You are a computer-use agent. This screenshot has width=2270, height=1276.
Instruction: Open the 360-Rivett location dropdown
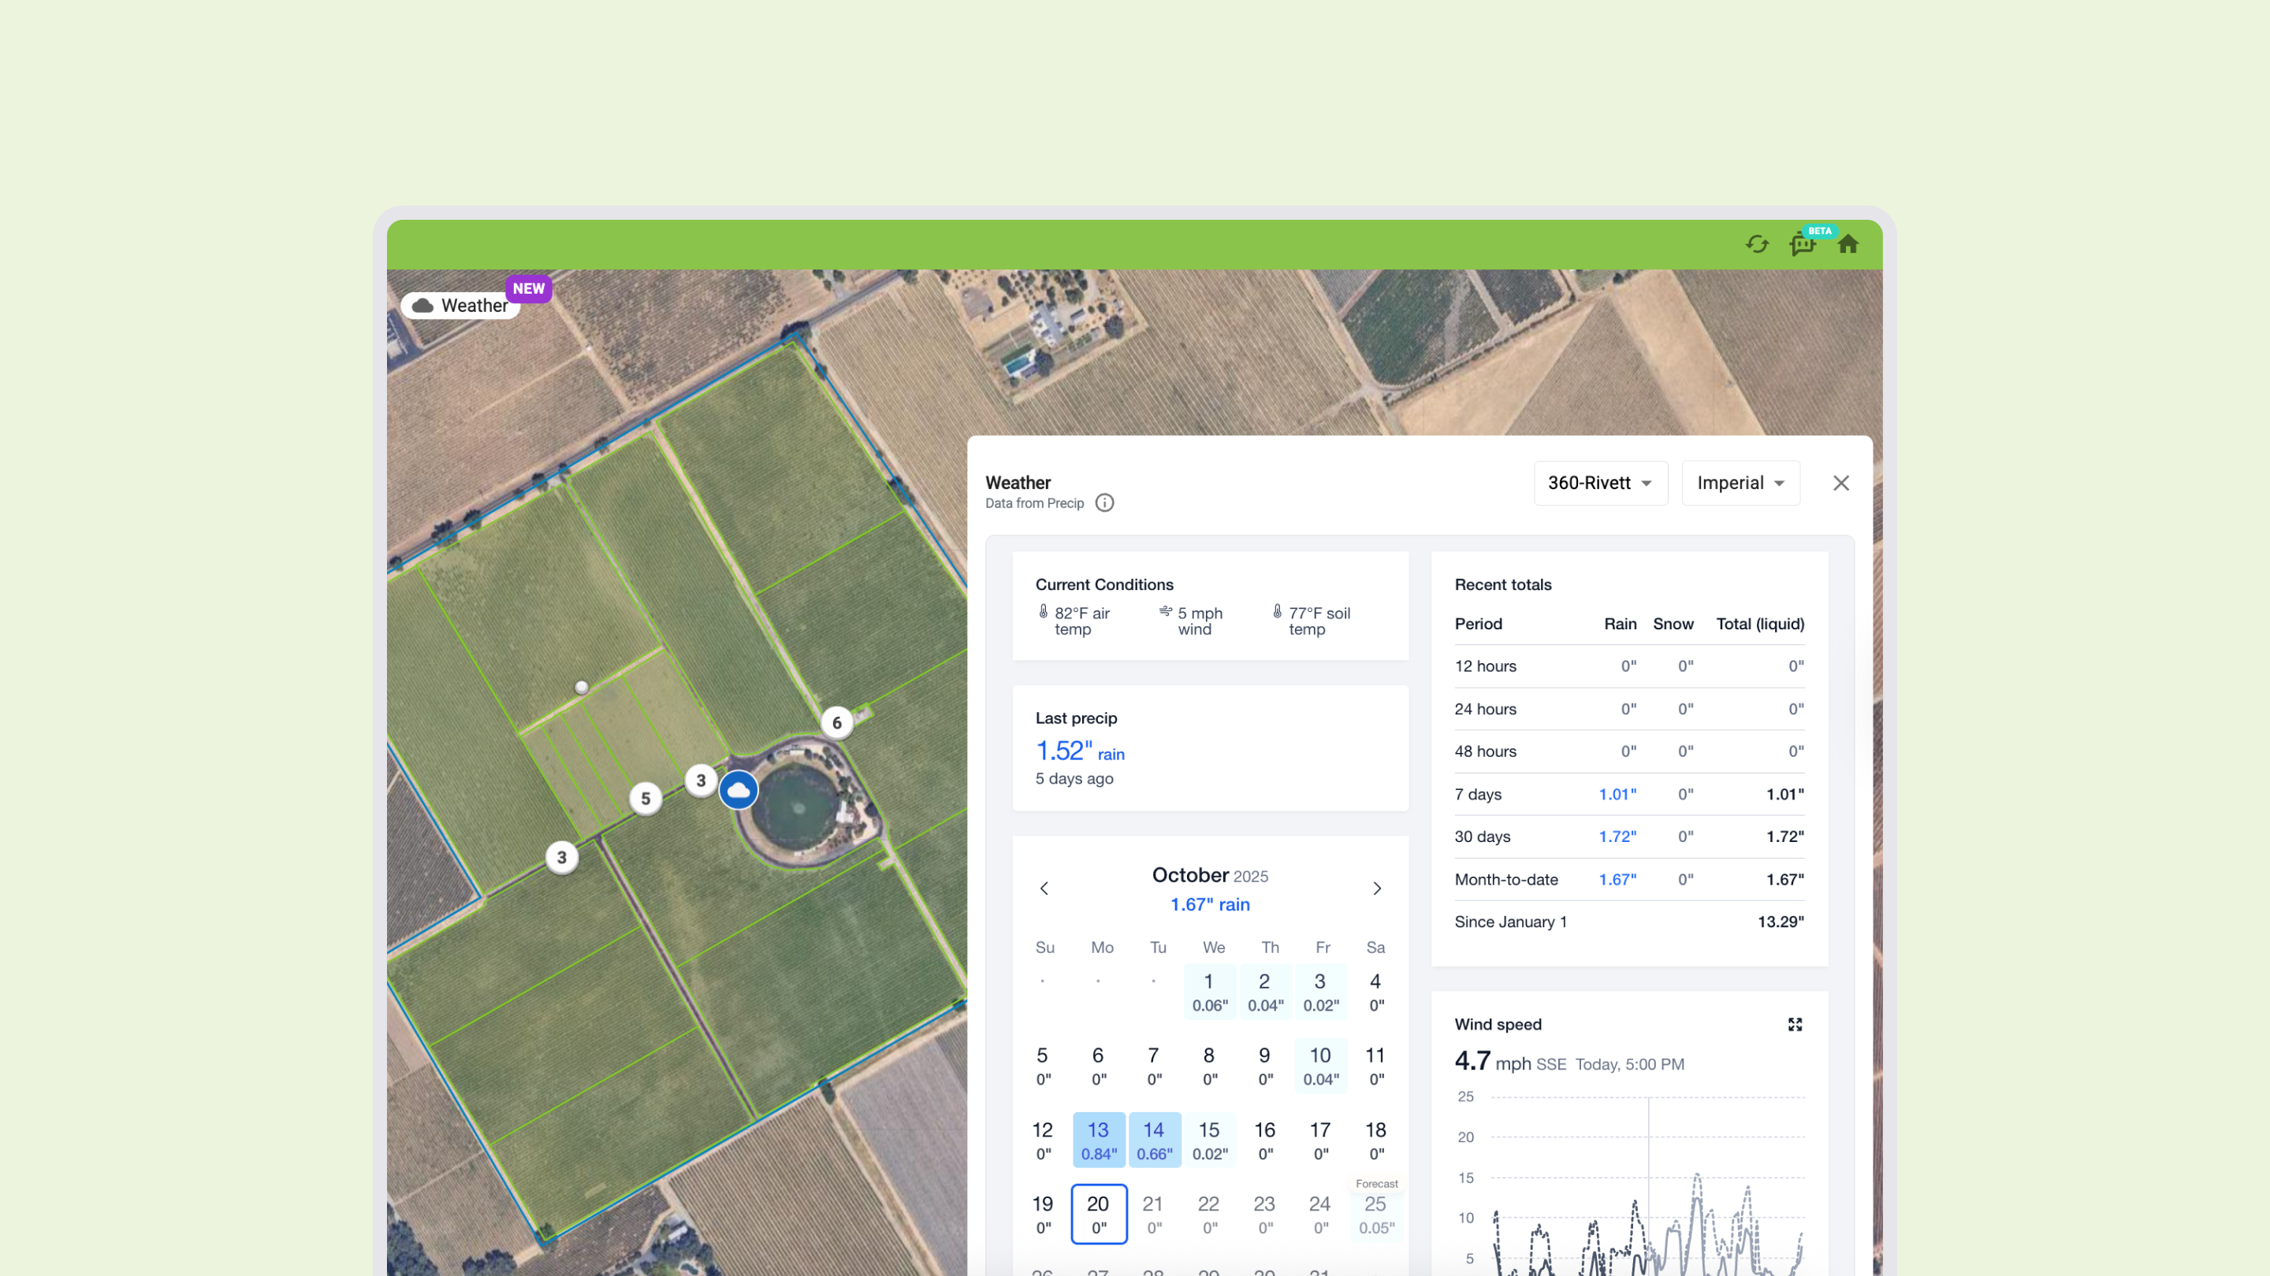click(x=1599, y=483)
